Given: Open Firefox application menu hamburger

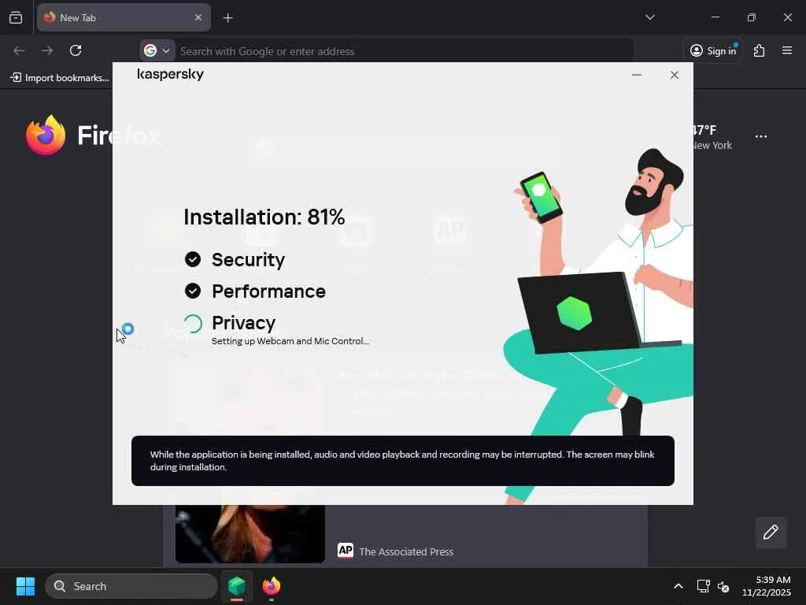Looking at the screenshot, I should [x=786, y=50].
